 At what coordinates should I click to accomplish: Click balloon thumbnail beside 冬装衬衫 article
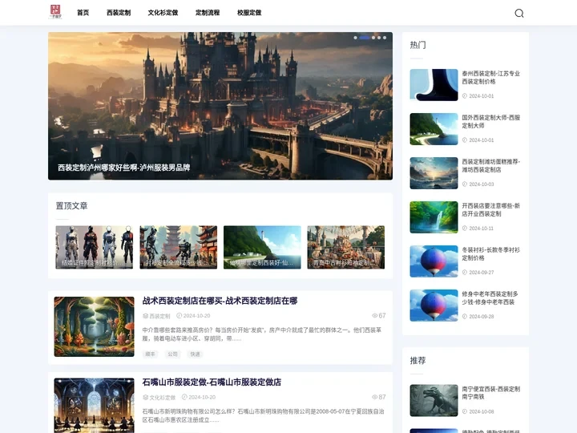tap(434, 261)
